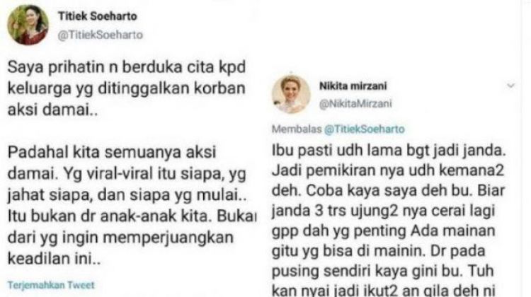Follow the @TitiekSoeharto mention after Membalas
This screenshot has width=531, height=297.
365,129
